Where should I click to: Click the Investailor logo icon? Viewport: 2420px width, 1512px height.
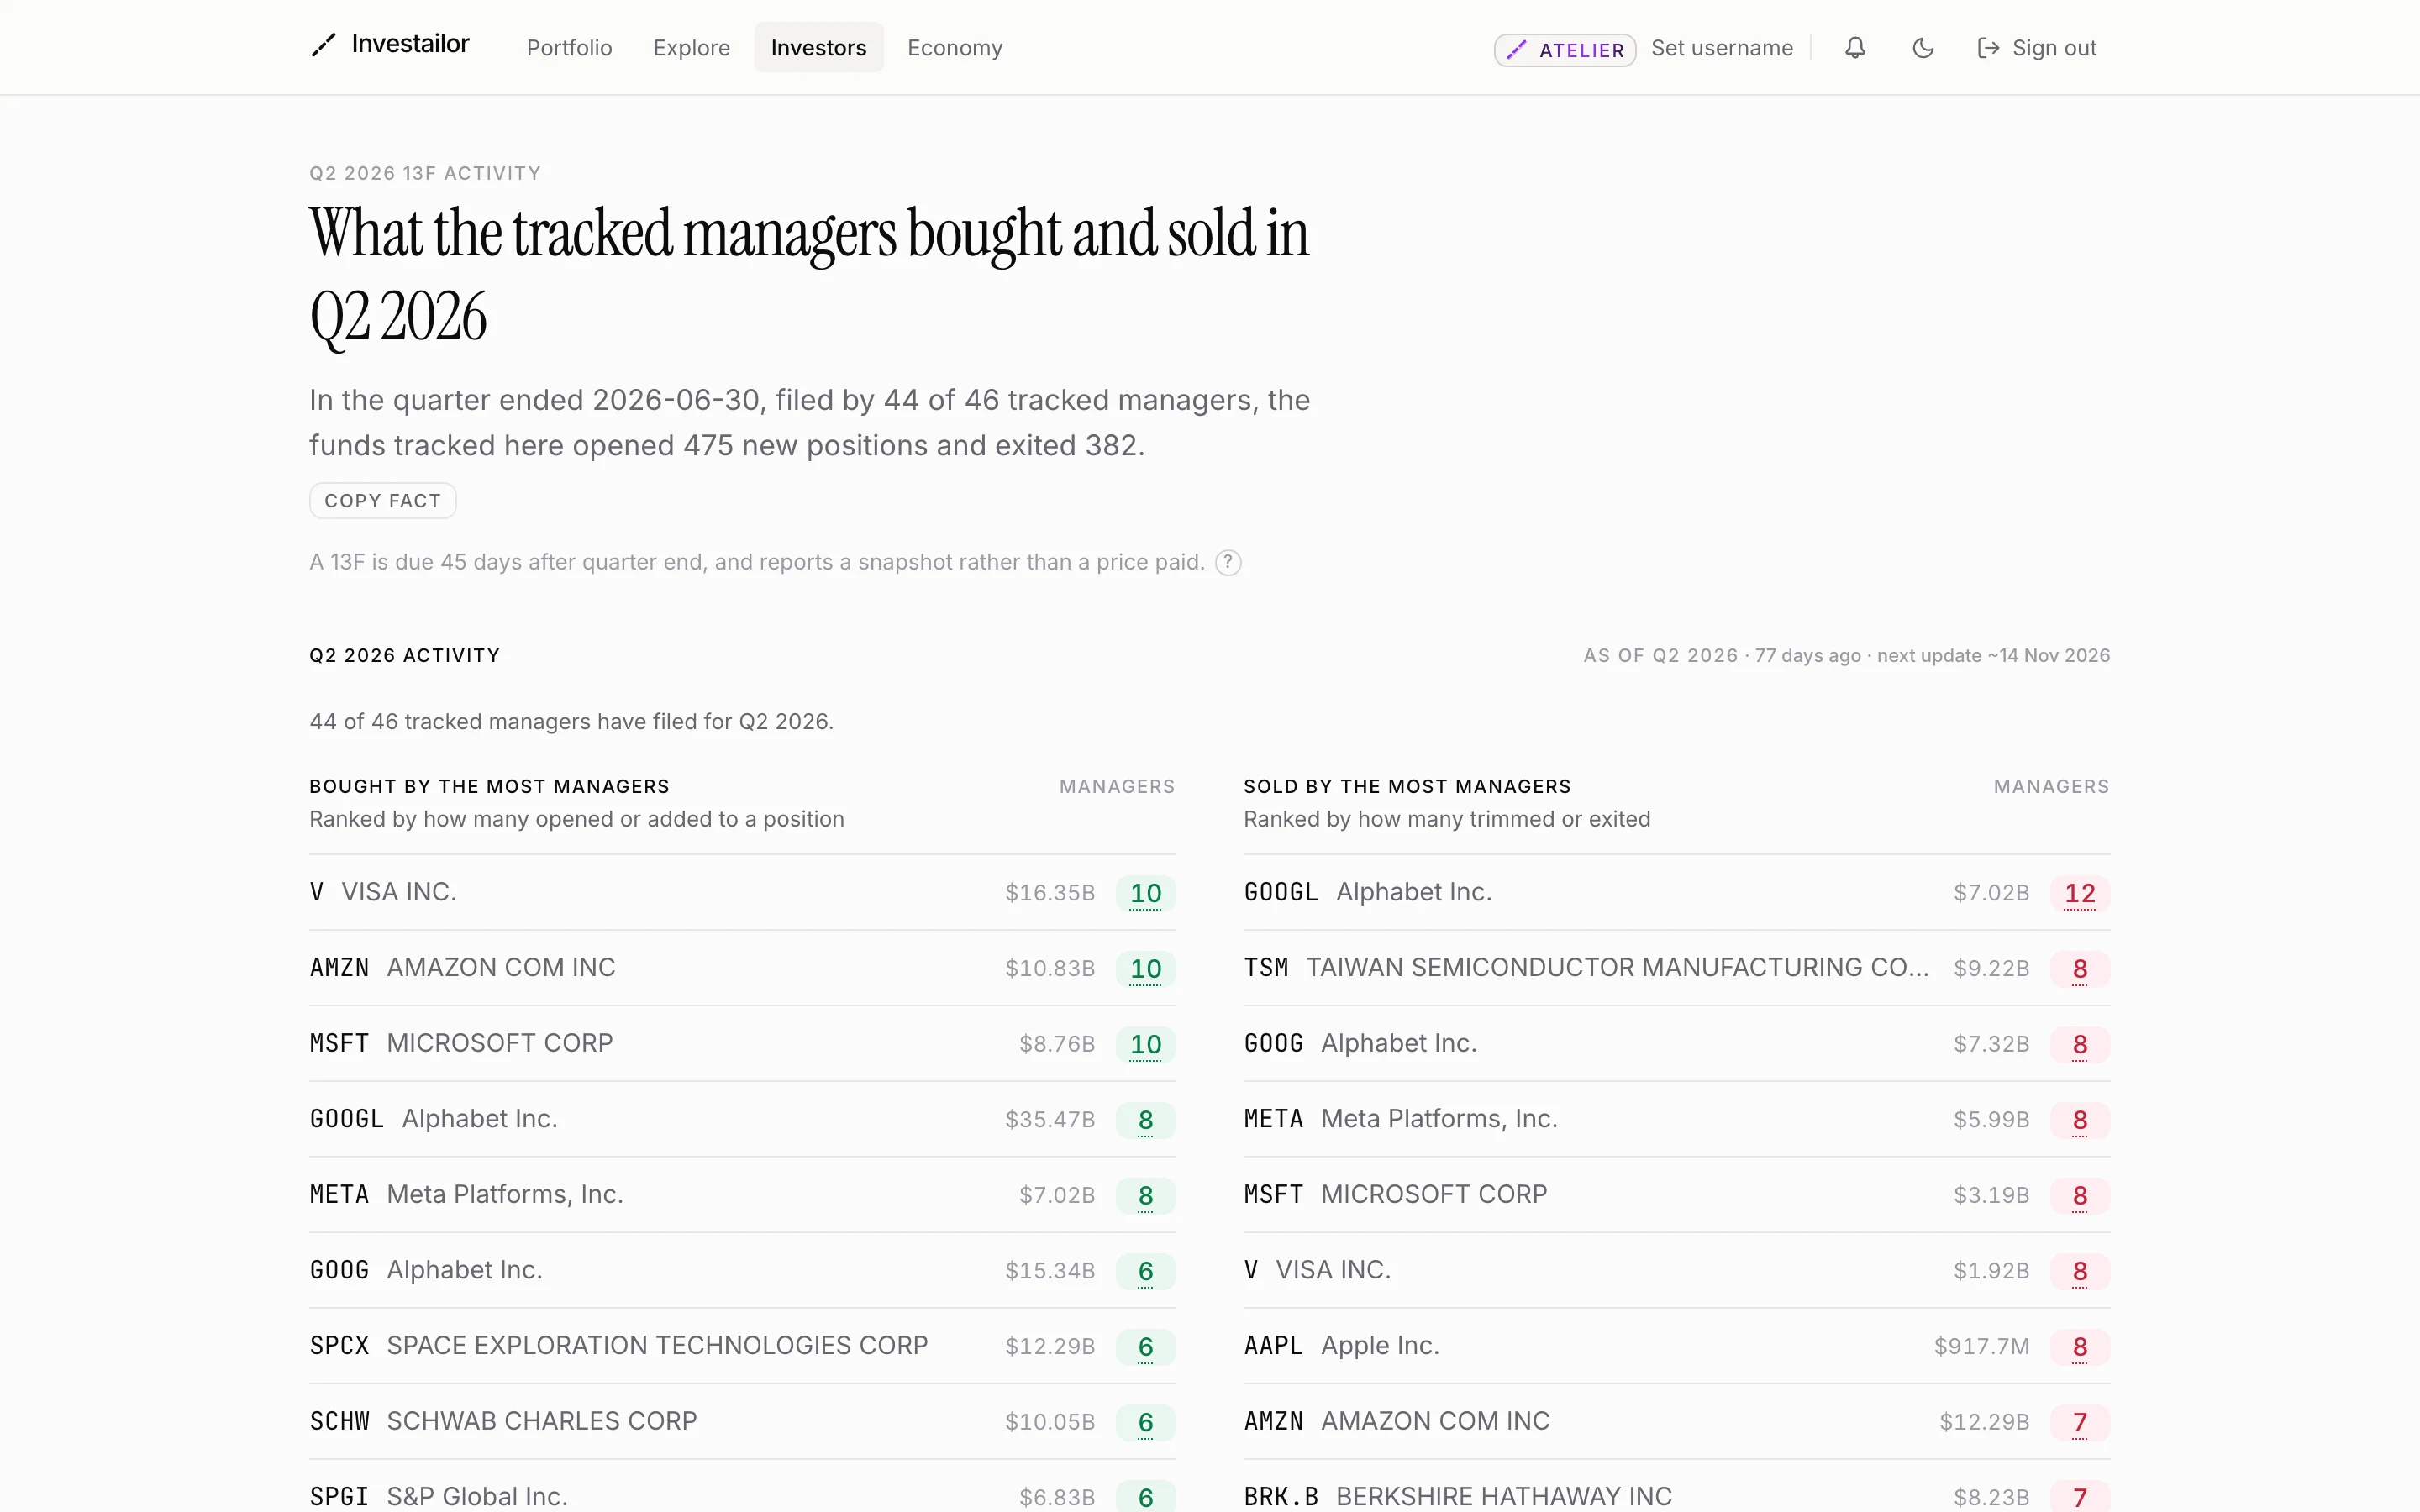coord(323,45)
